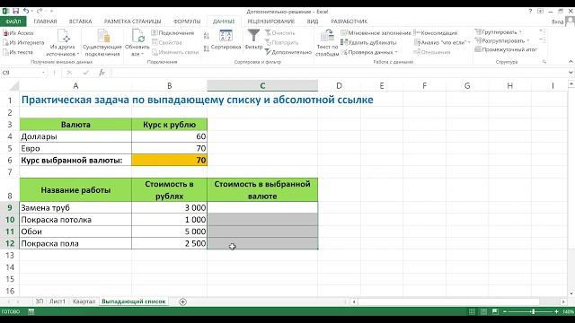Click the Обновить все refresh icon

[x=137, y=36]
